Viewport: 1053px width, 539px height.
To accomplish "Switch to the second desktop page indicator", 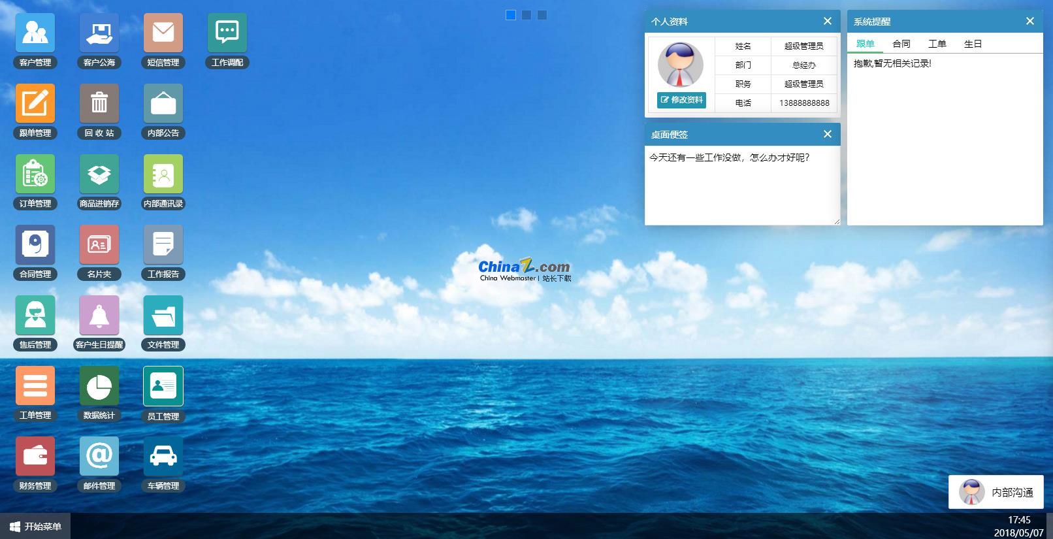I will [526, 15].
